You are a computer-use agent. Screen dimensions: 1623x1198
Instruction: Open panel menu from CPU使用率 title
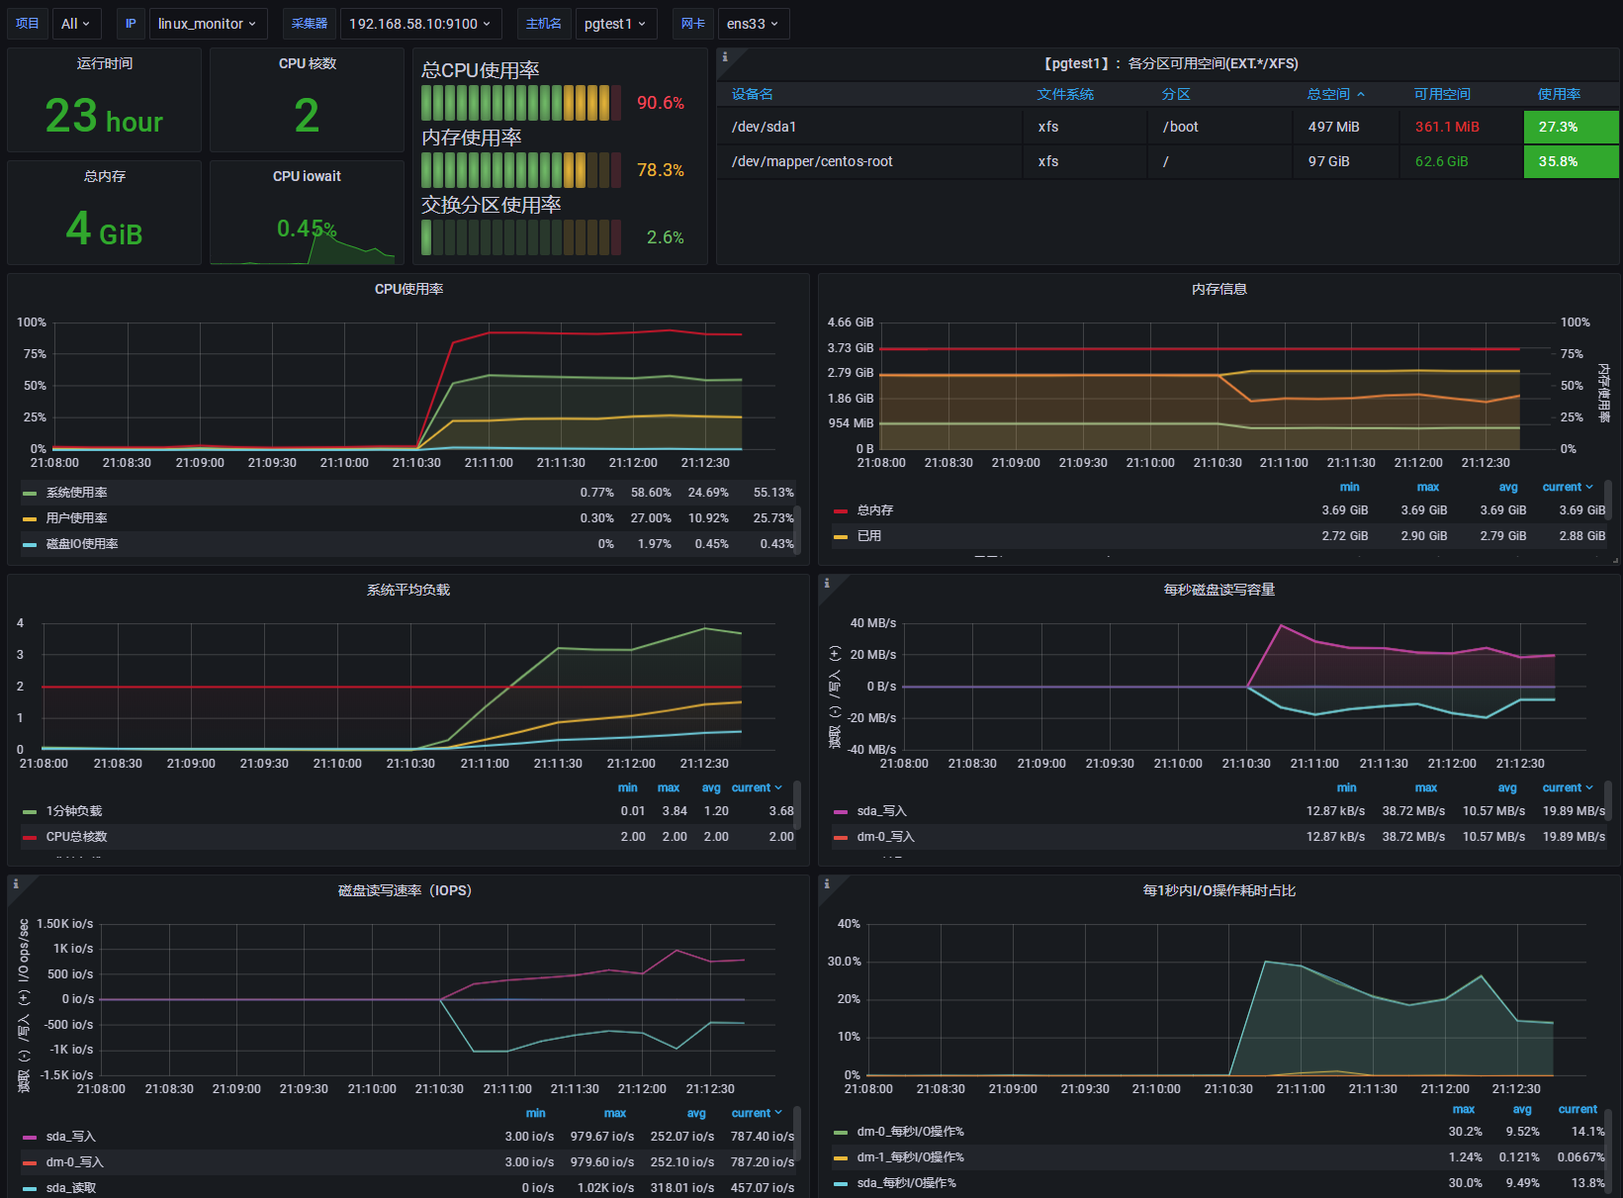(x=409, y=289)
